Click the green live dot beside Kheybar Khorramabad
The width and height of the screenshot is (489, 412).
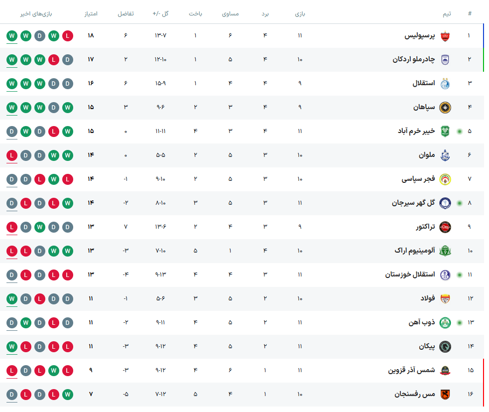[459, 132]
